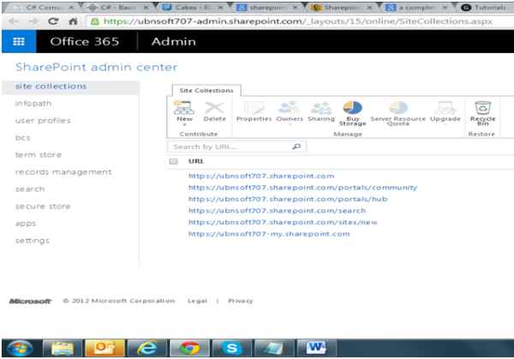The width and height of the screenshot is (514, 359).
Task: Click browser back arrow
Action: click(x=14, y=21)
